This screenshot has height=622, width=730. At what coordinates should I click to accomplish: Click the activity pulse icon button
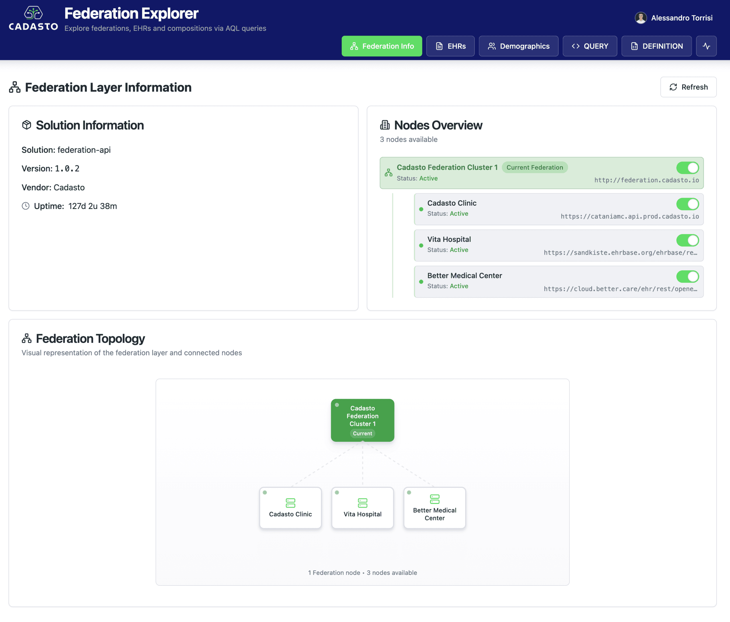pyautogui.click(x=706, y=46)
